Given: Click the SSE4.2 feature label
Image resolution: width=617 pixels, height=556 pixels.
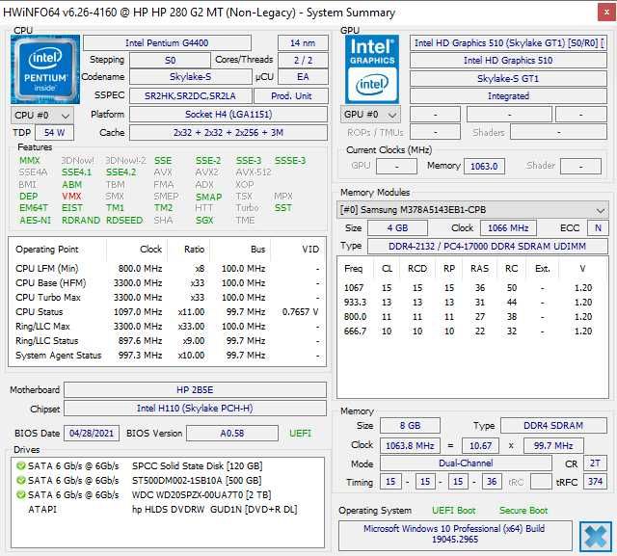Looking at the screenshot, I should point(121,172).
